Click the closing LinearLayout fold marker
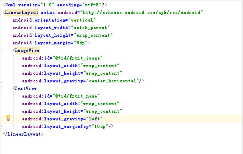This screenshot has width=243, height=154. click(1, 134)
